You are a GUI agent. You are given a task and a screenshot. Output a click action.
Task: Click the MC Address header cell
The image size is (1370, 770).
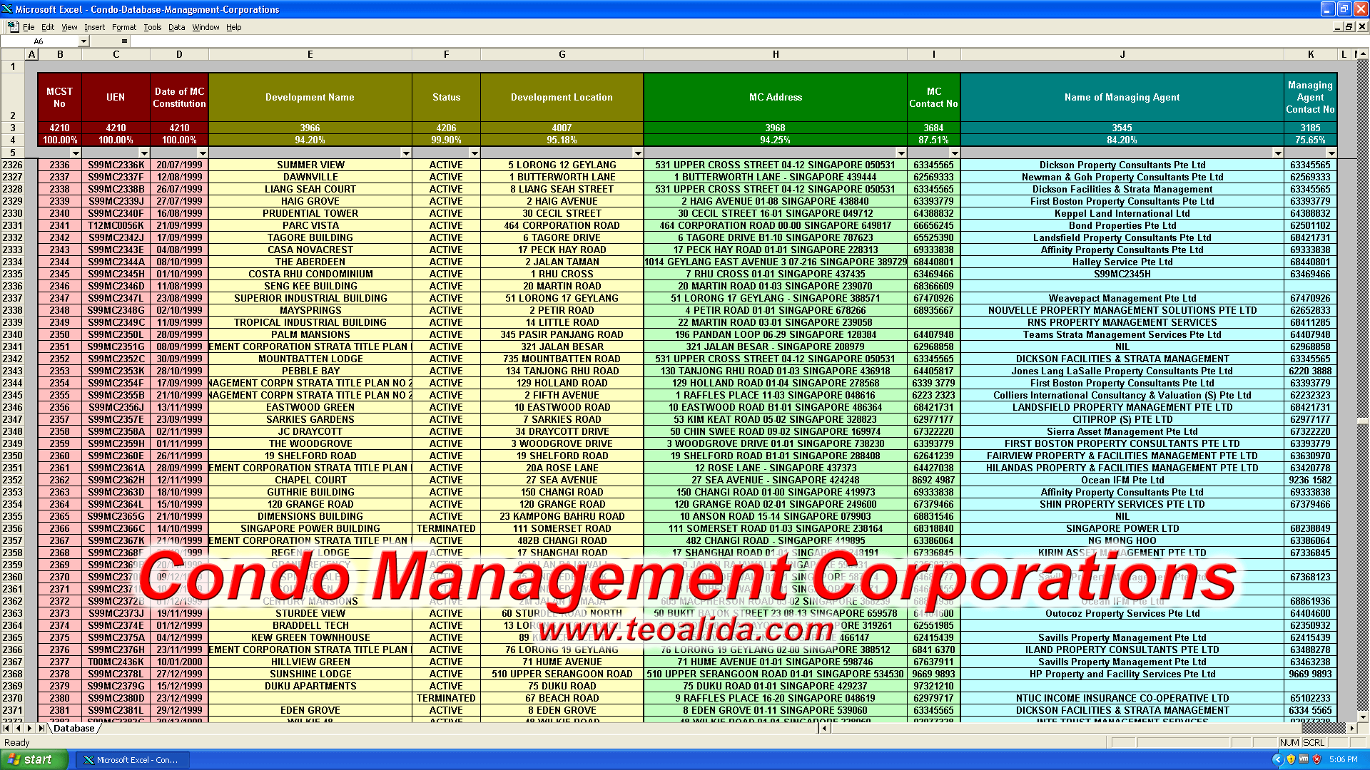(x=776, y=97)
